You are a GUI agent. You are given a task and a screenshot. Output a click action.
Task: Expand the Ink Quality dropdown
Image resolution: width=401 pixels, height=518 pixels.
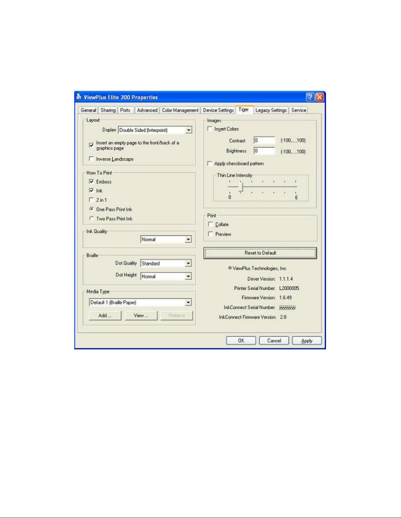166,240
